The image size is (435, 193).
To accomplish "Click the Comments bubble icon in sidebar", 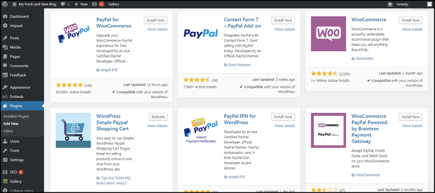I will coord(5,66).
